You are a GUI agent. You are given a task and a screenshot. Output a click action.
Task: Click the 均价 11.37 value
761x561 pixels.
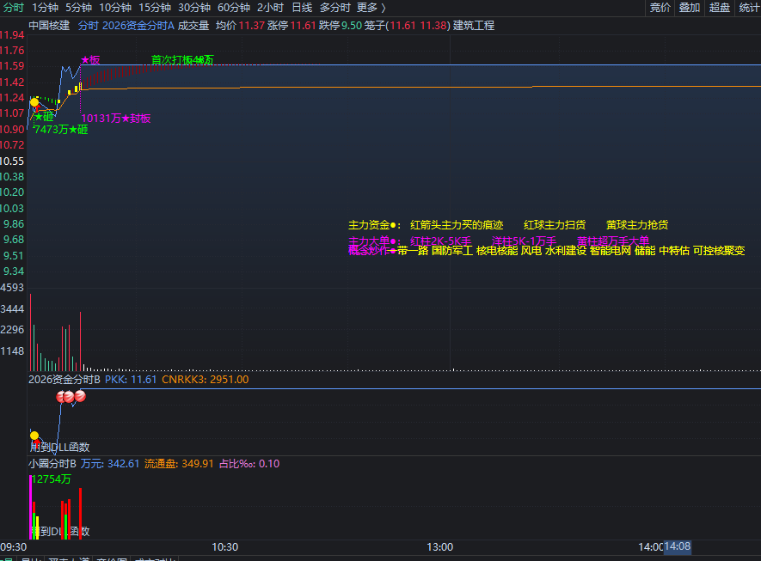[240, 26]
